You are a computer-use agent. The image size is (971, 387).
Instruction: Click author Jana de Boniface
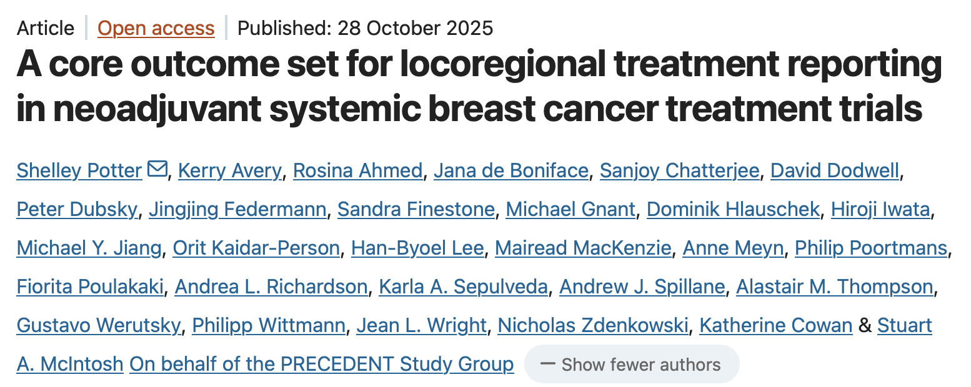(x=510, y=170)
